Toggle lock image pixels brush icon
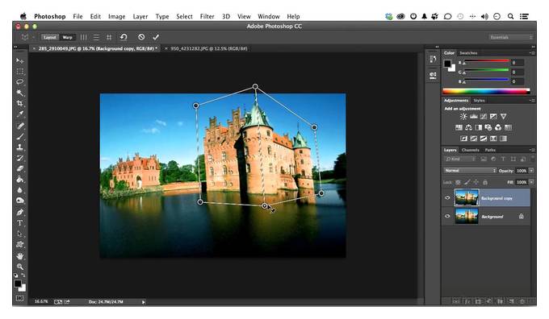Screen dimensions: 549x319 point(467,182)
